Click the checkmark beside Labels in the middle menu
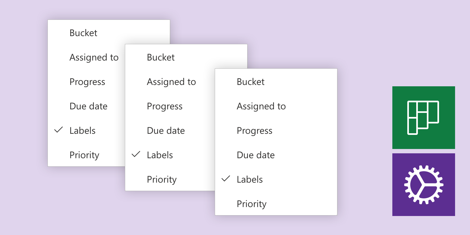Image resolution: width=470 pixels, height=235 pixels. [136, 154]
